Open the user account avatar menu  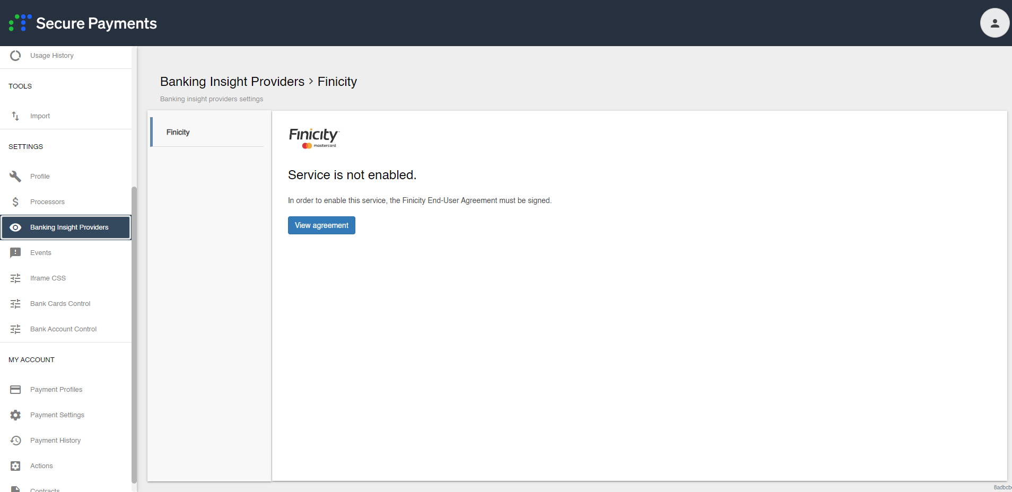pyautogui.click(x=994, y=23)
